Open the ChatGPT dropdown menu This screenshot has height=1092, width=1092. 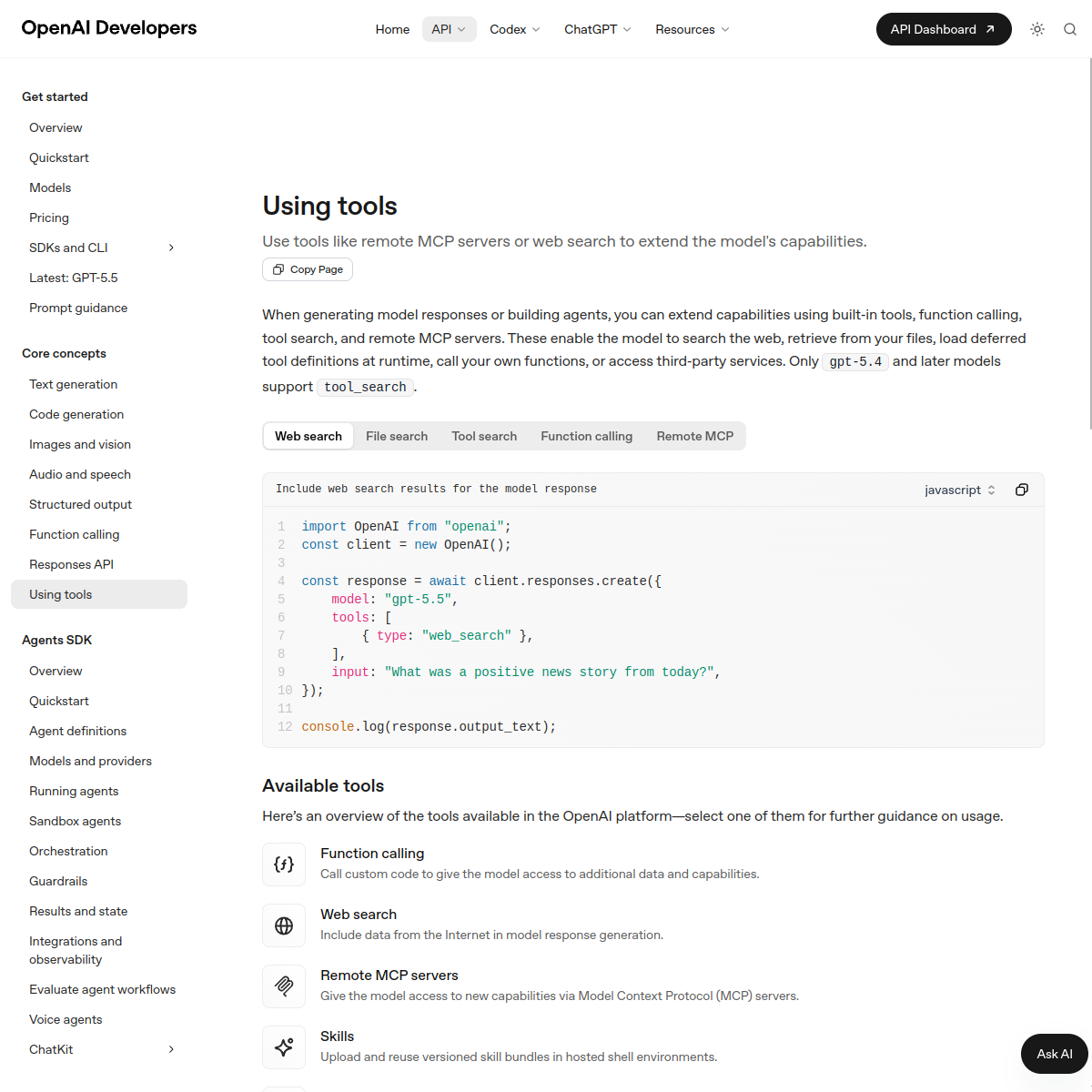[598, 29]
